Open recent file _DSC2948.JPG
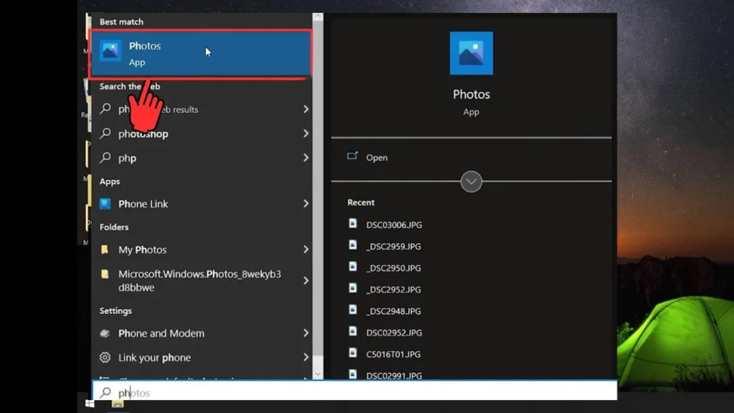 coord(394,311)
